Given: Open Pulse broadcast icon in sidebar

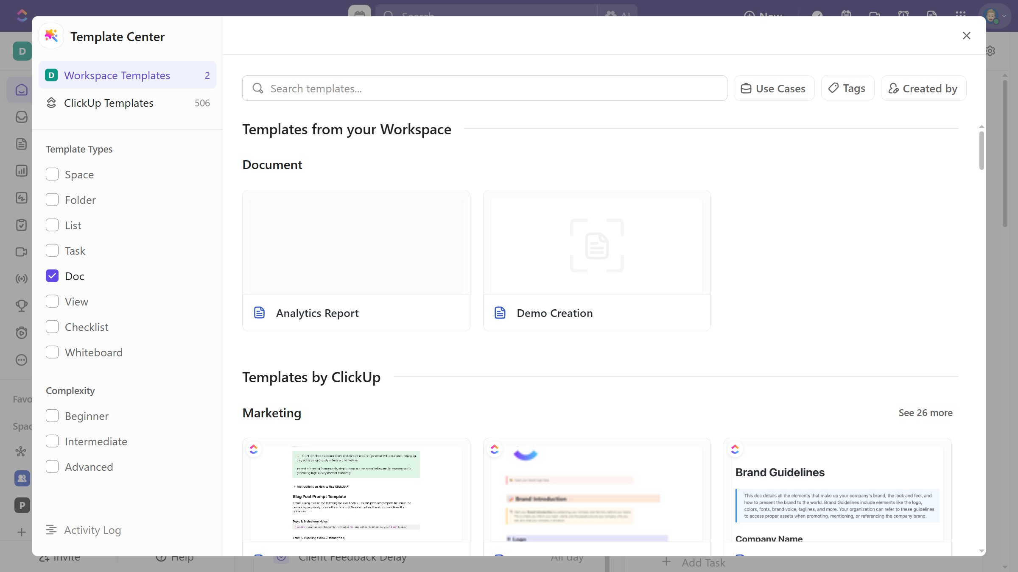Looking at the screenshot, I should [x=22, y=279].
